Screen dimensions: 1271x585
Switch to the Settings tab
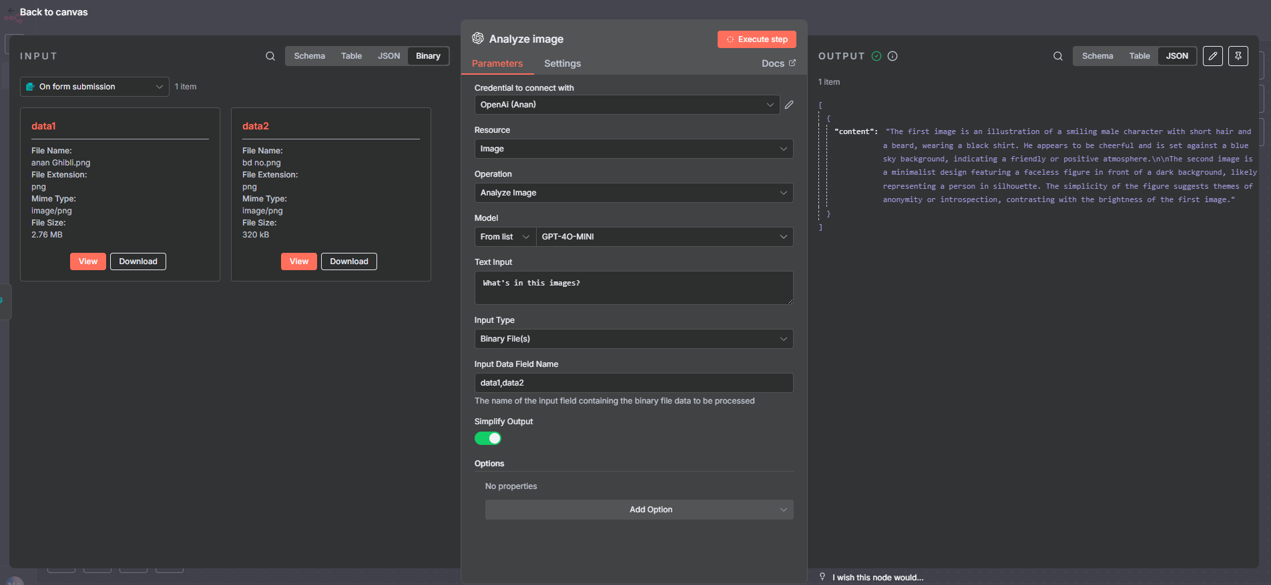[562, 63]
